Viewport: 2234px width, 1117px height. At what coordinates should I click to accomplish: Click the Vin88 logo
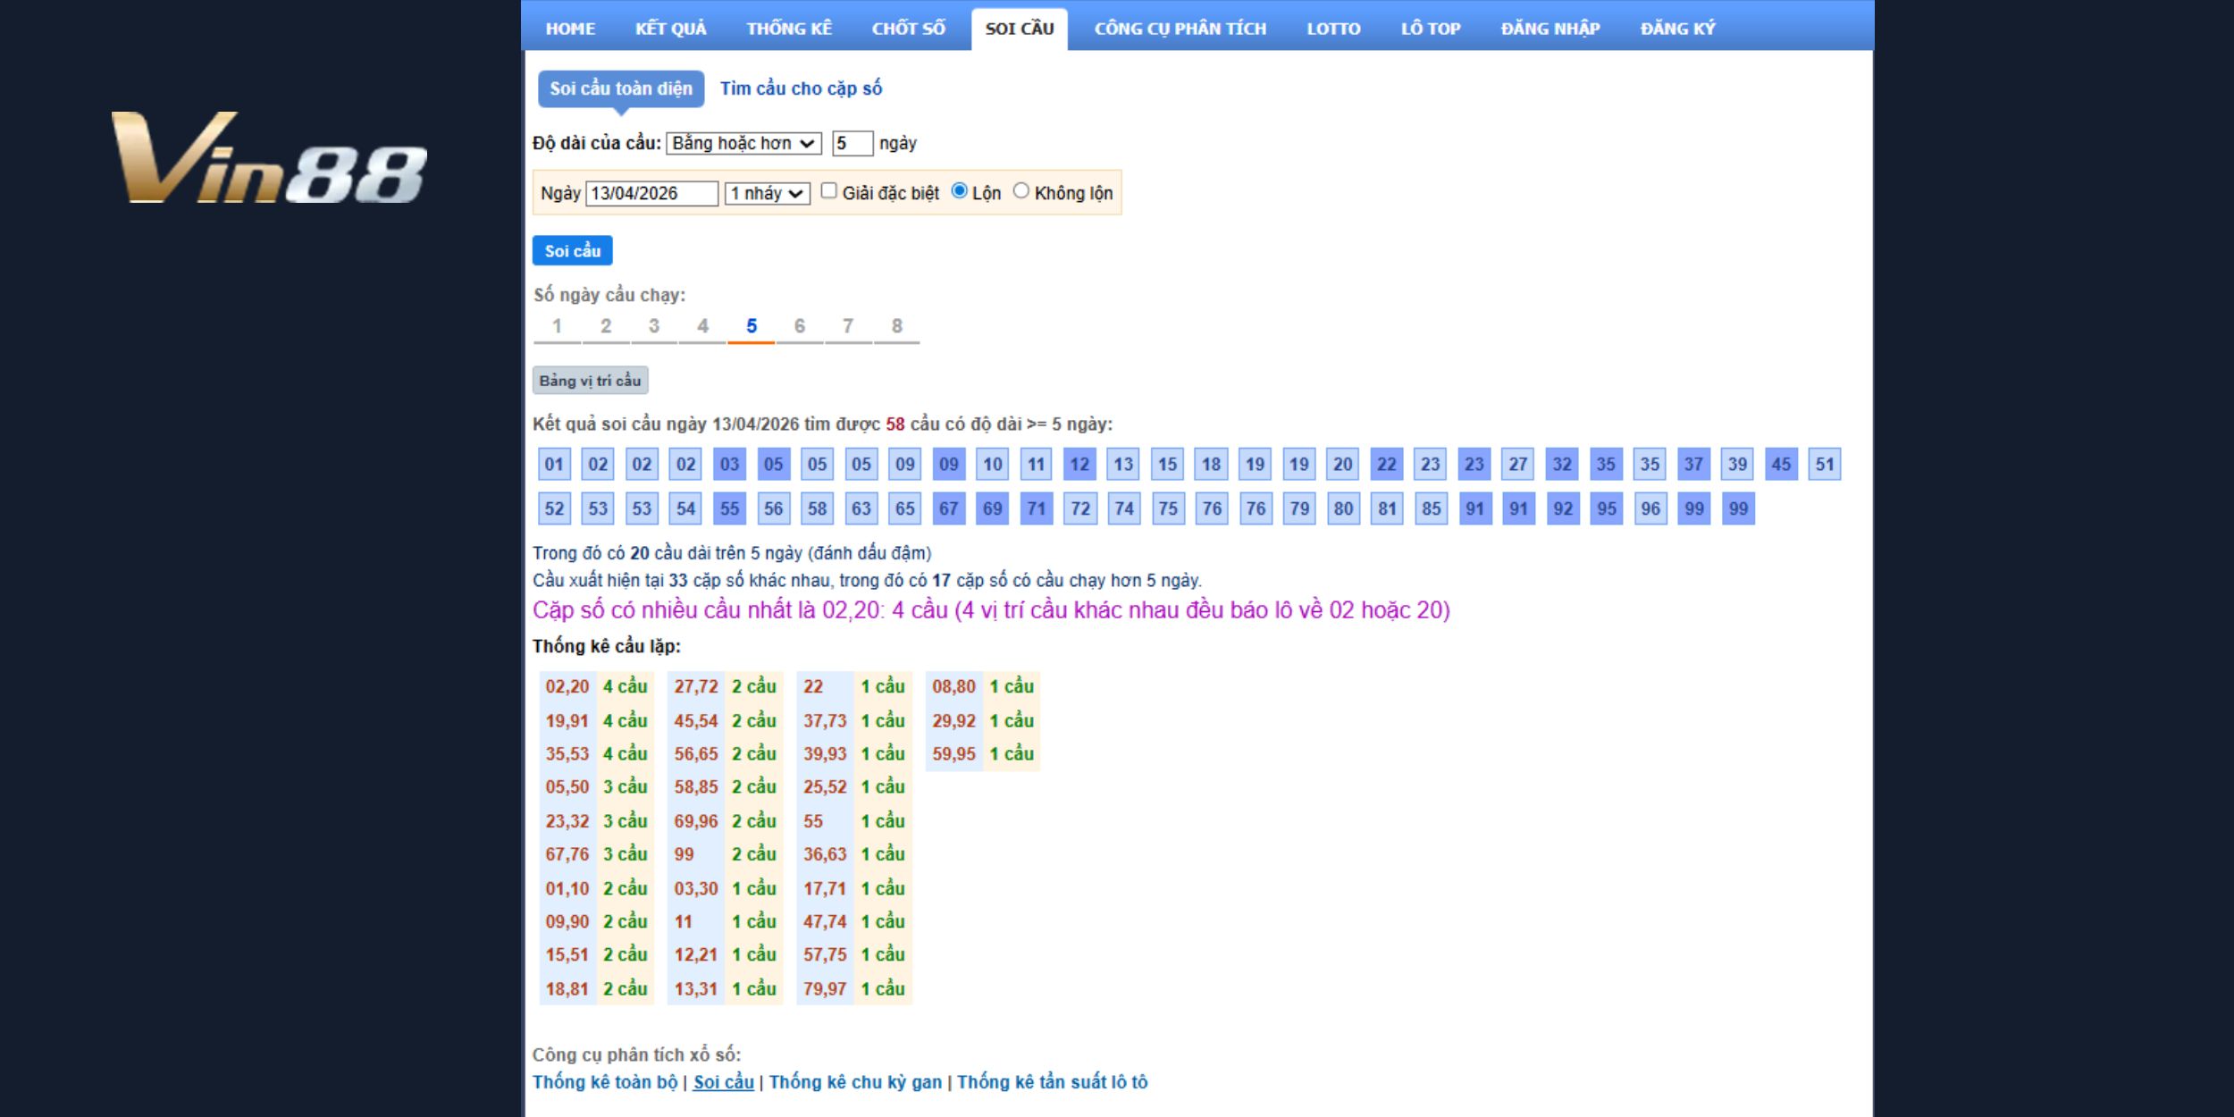[269, 157]
